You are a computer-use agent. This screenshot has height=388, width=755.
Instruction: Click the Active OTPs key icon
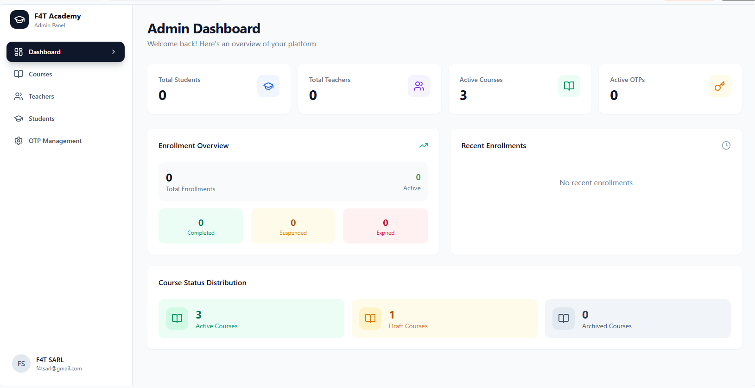[x=720, y=86]
